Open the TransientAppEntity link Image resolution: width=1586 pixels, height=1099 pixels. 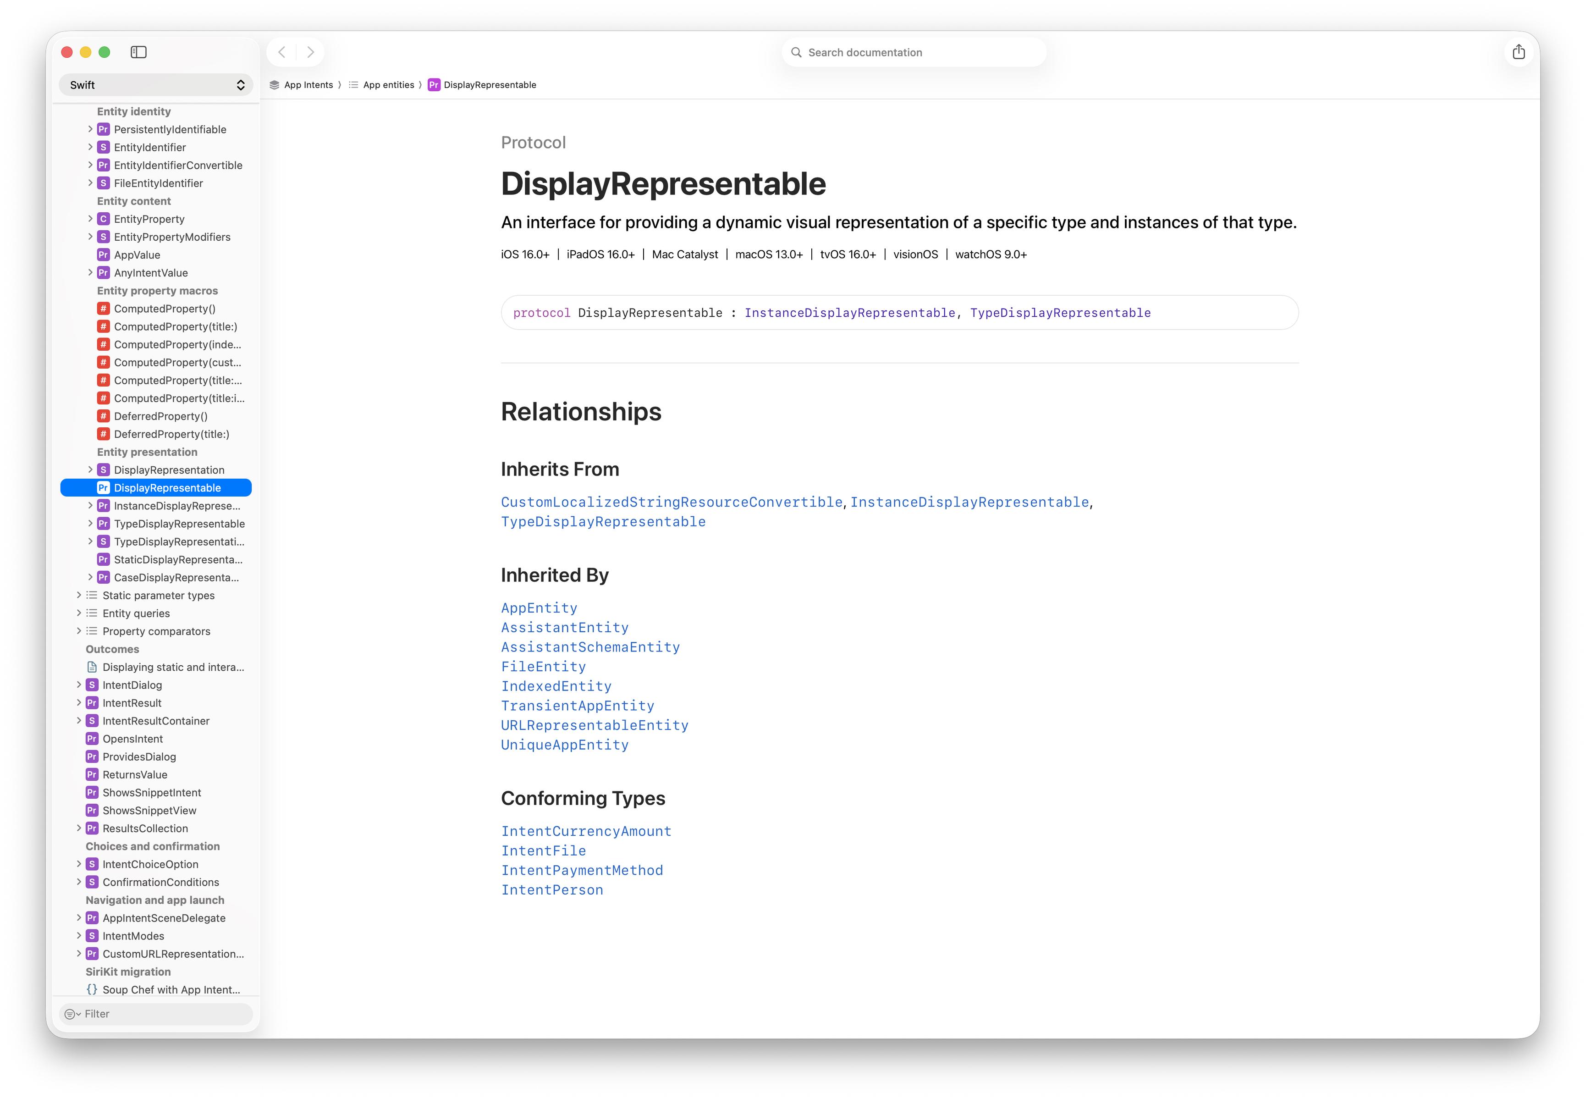point(578,706)
